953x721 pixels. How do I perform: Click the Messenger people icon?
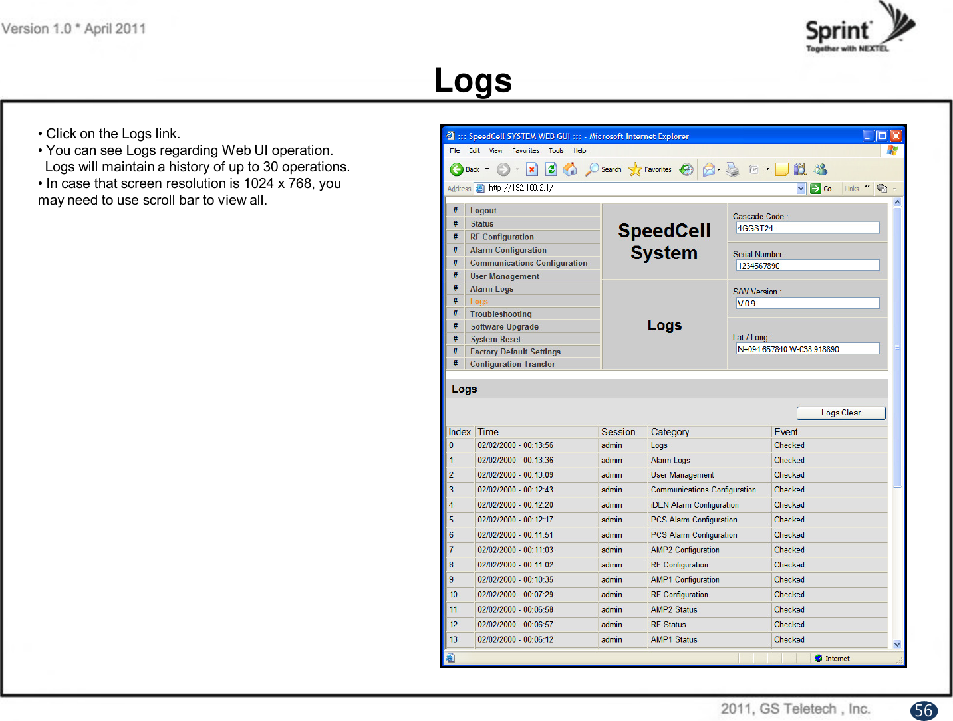[821, 169]
